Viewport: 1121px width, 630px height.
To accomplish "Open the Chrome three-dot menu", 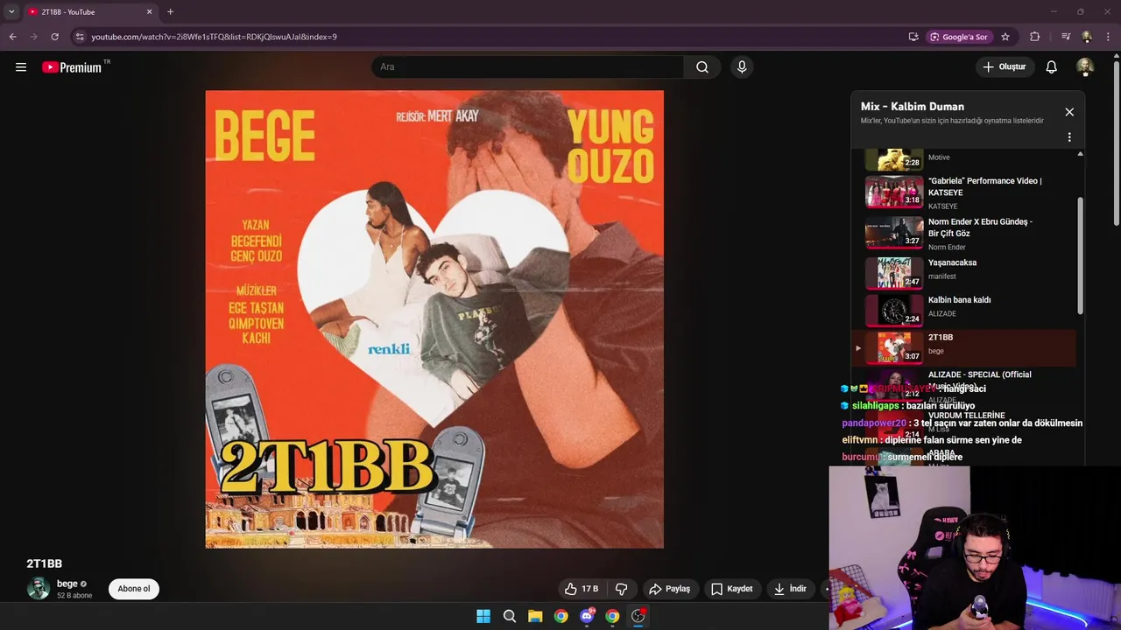I will [x=1108, y=37].
